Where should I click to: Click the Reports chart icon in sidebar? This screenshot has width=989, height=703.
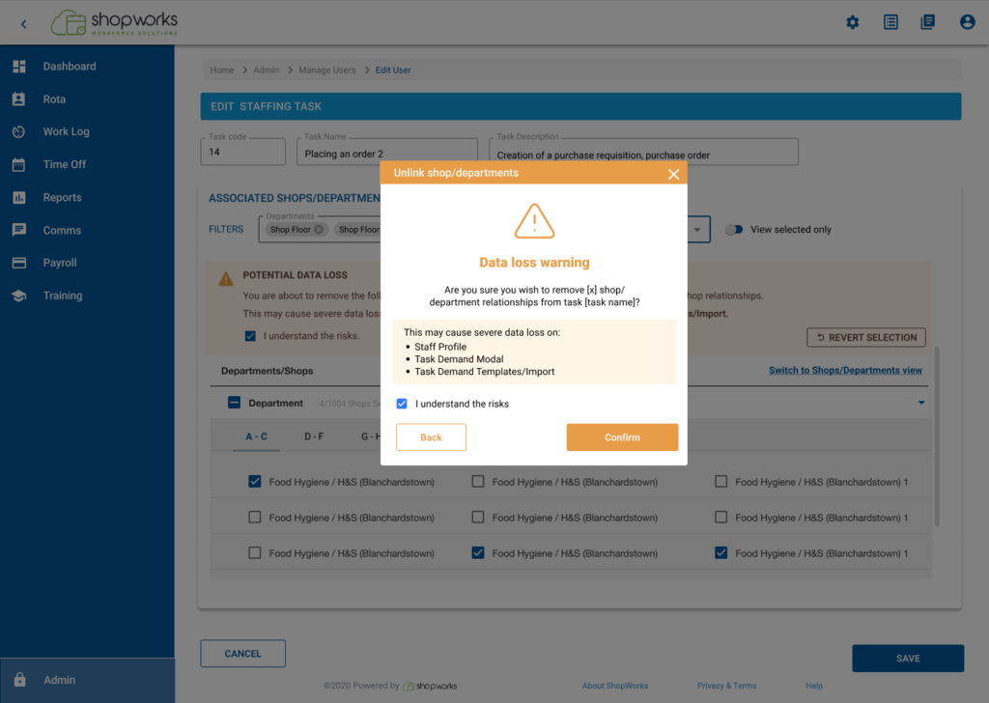[18, 197]
